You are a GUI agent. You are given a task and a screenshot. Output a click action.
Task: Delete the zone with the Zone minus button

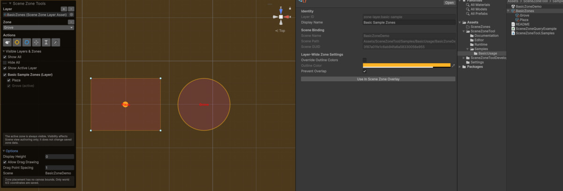click(71, 22)
